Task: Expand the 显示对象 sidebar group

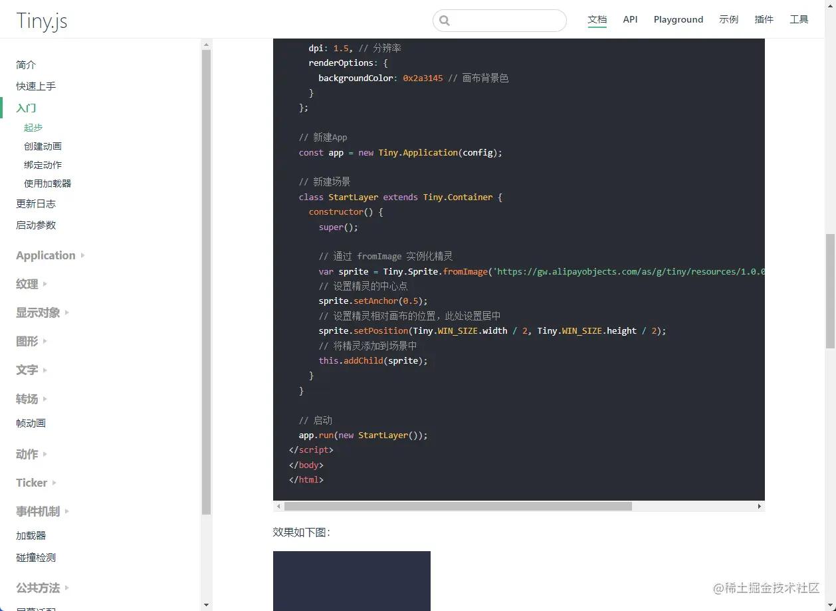Action: tap(43, 312)
